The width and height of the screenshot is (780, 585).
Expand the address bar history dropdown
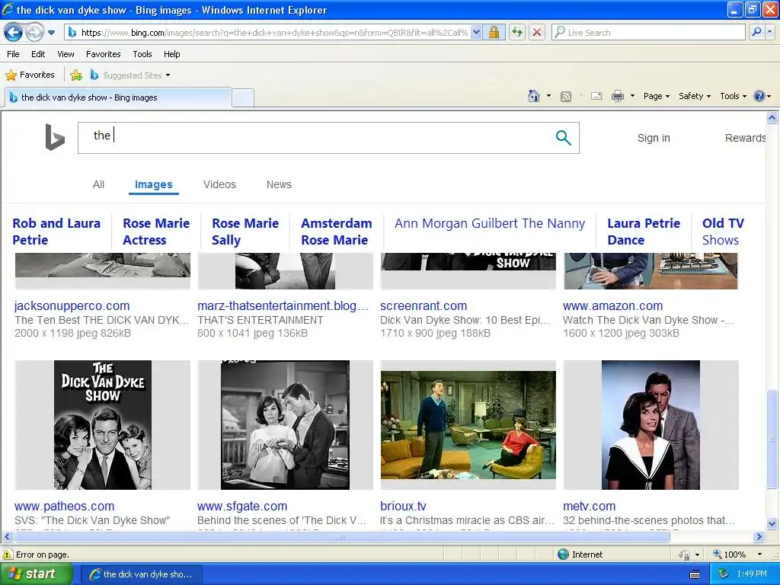(477, 32)
